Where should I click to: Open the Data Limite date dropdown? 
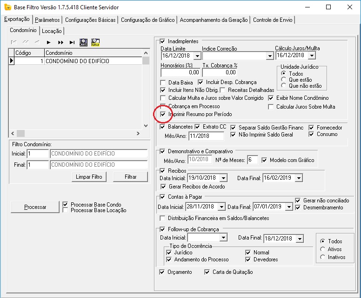click(x=197, y=56)
